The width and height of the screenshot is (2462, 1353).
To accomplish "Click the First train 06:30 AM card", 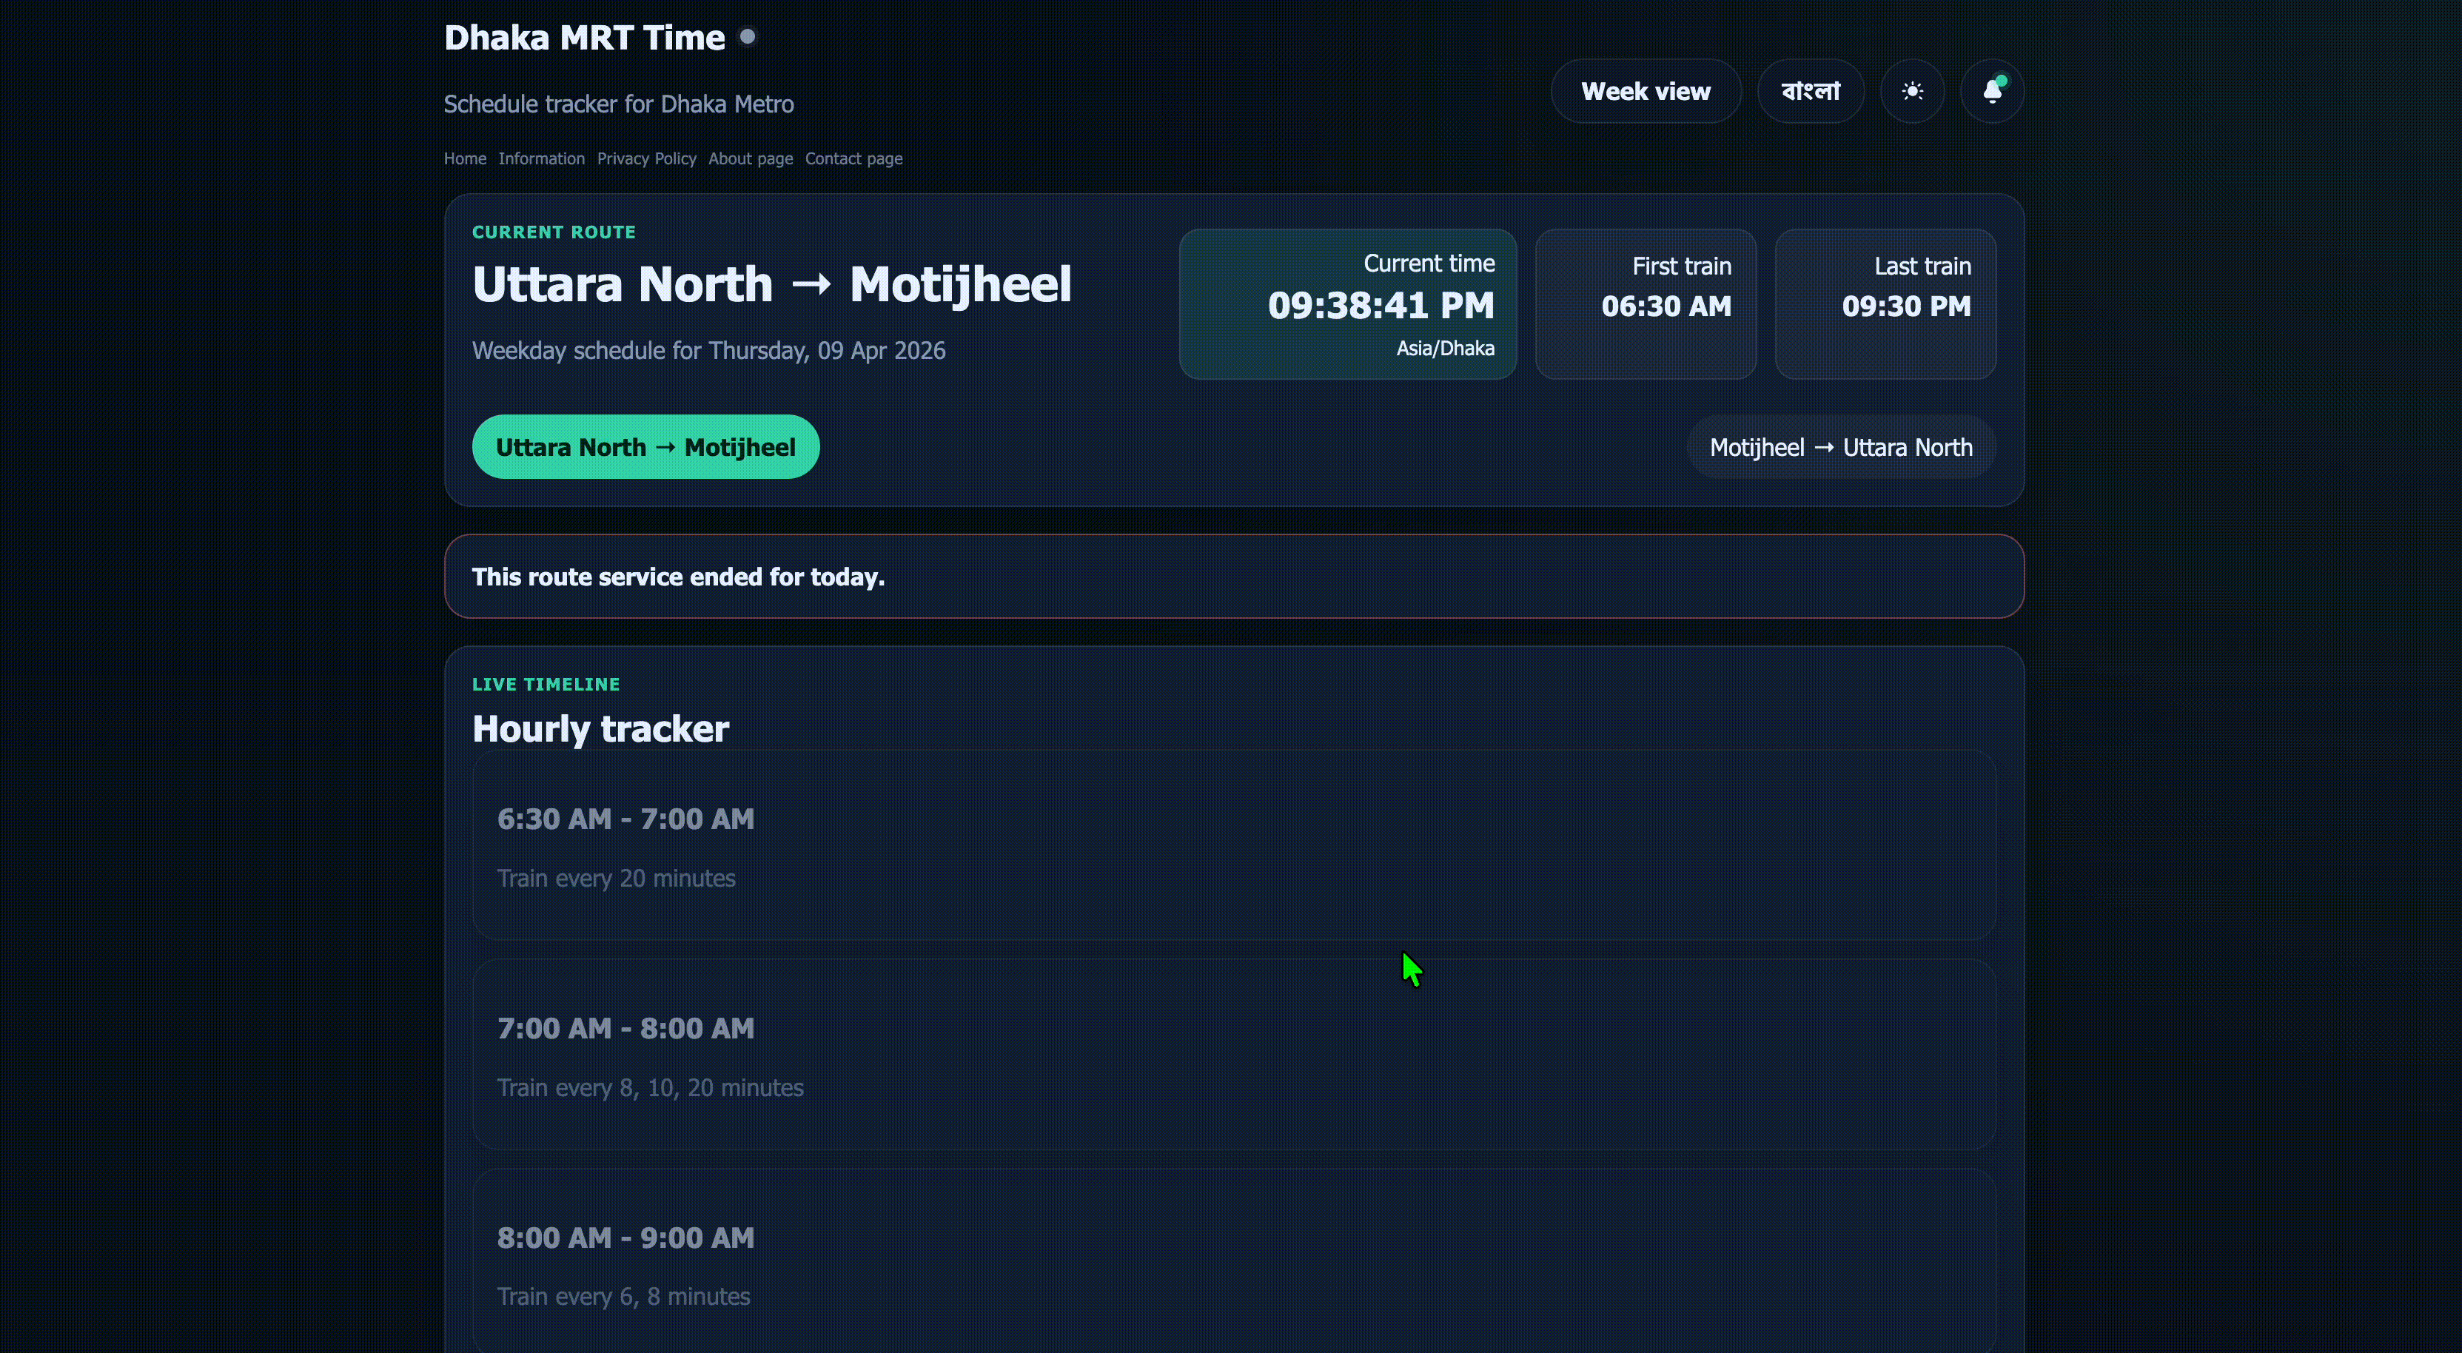I will tap(1646, 304).
